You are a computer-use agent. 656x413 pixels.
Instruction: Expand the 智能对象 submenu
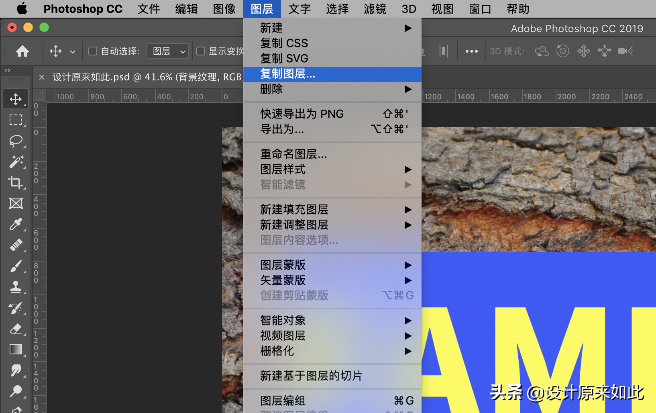tap(332, 321)
